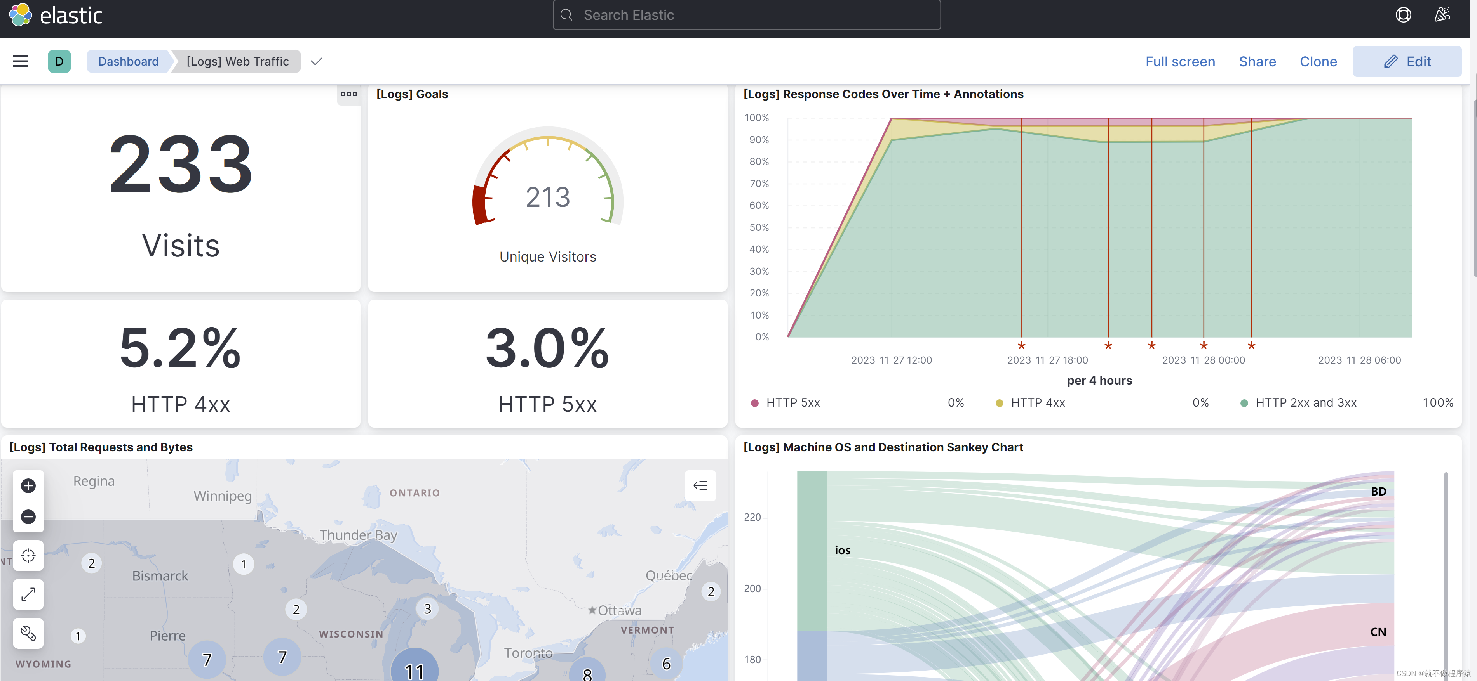Open the space selector D avatar
The image size is (1477, 681).
59,61
